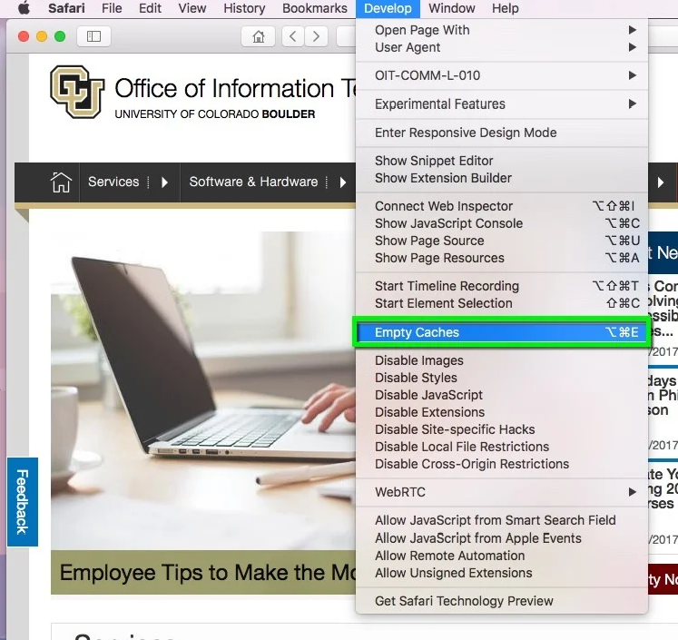Choose Show Extension Builder
This screenshot has height=640, width=678.
click(x=502, y=178)
